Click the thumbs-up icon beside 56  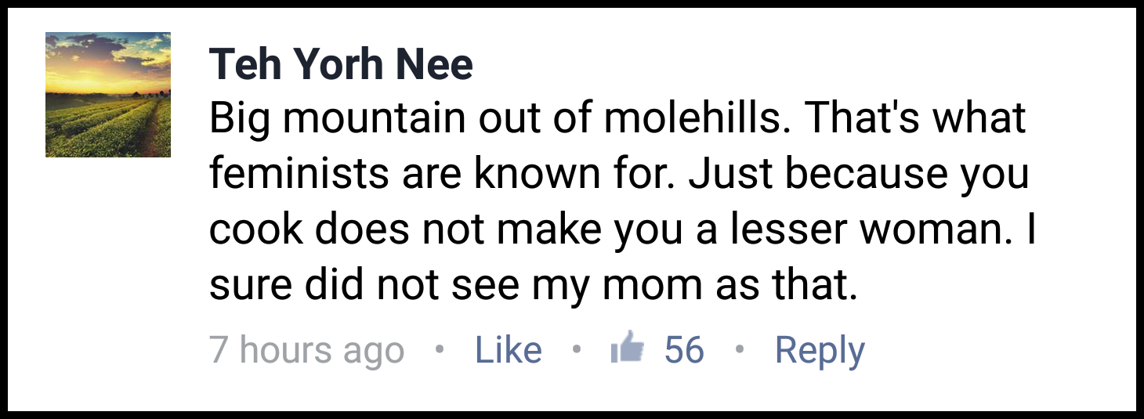pos(628,348)
